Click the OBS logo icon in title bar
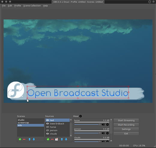 (150, 2)
